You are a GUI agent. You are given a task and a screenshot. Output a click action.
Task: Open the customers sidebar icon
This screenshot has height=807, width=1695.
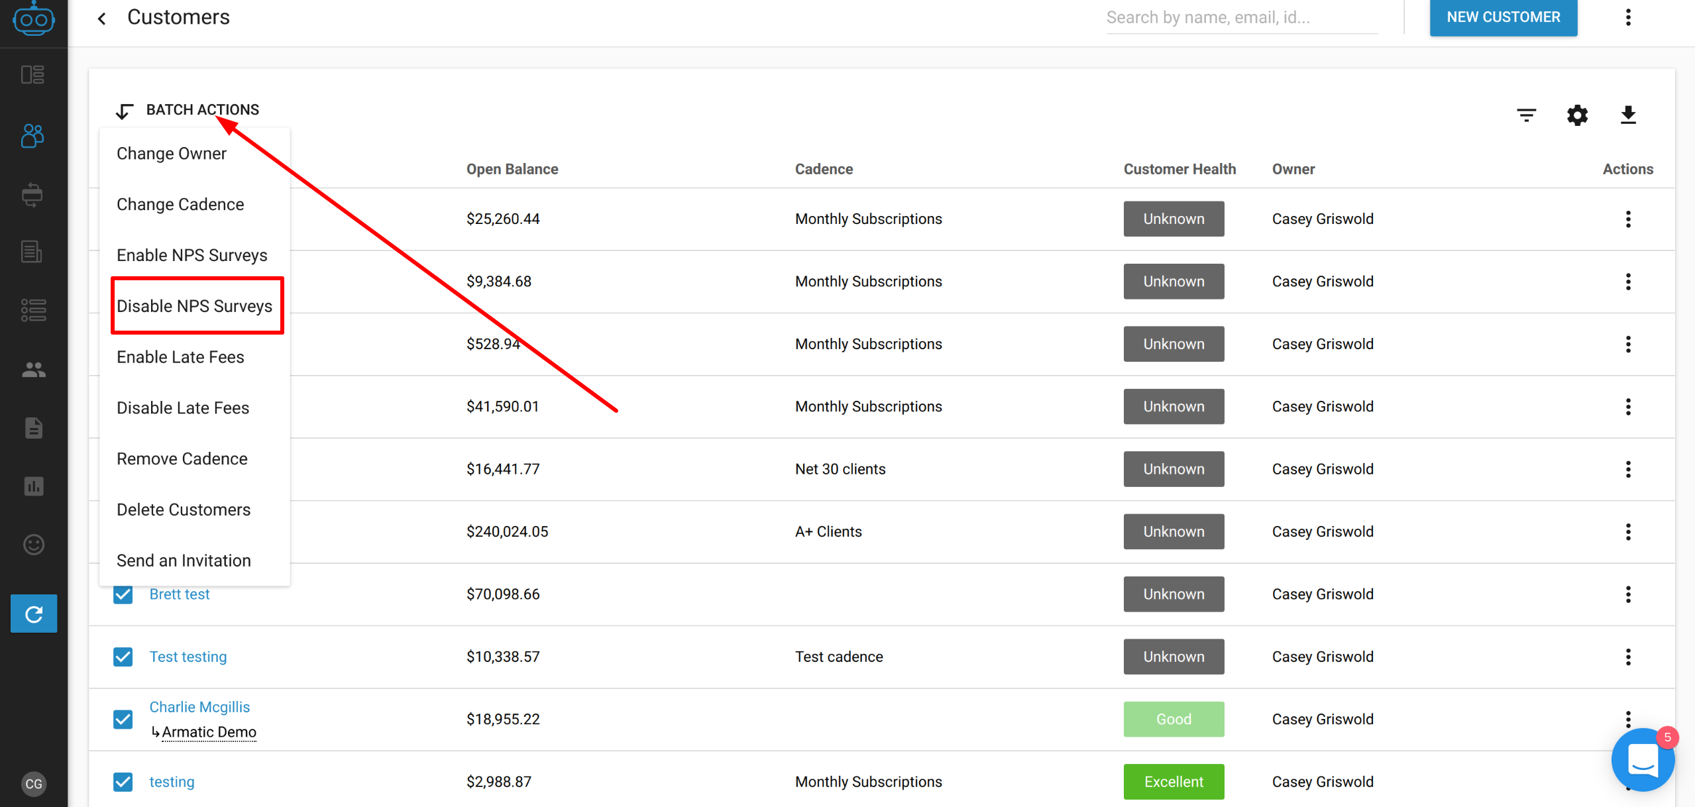tap(32, 135)
